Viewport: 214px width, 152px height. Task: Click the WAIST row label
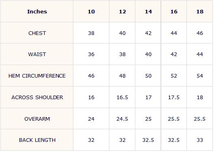pyautogui.click(x=37, y=54)
